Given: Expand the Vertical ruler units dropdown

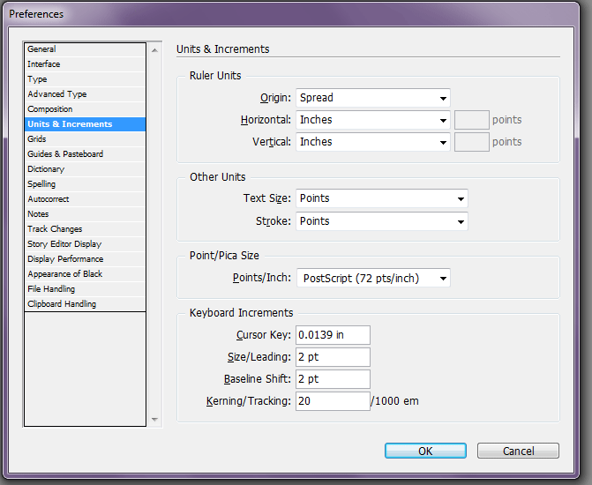Looking at the screenshot, I should (373, 142).
